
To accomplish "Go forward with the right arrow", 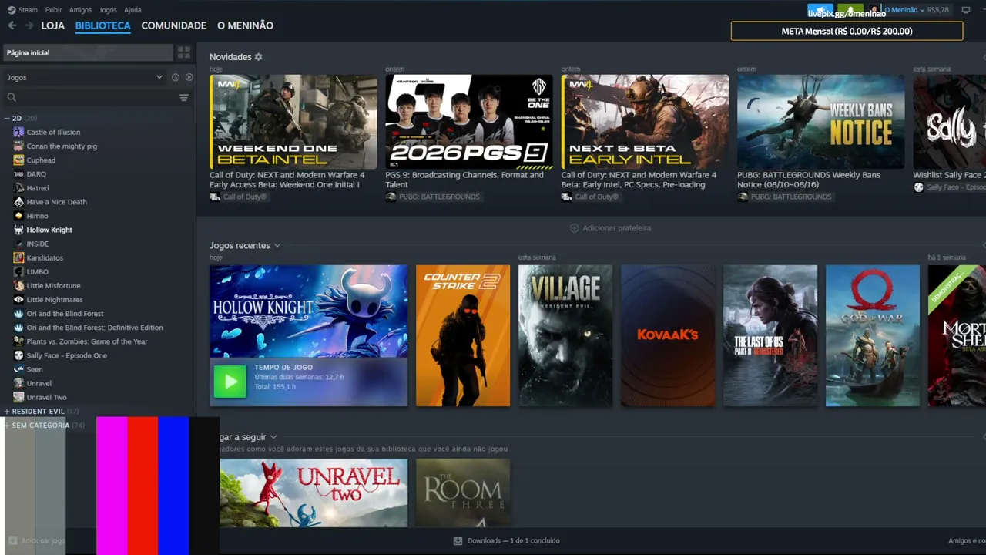I will click(x=29, y=25).
